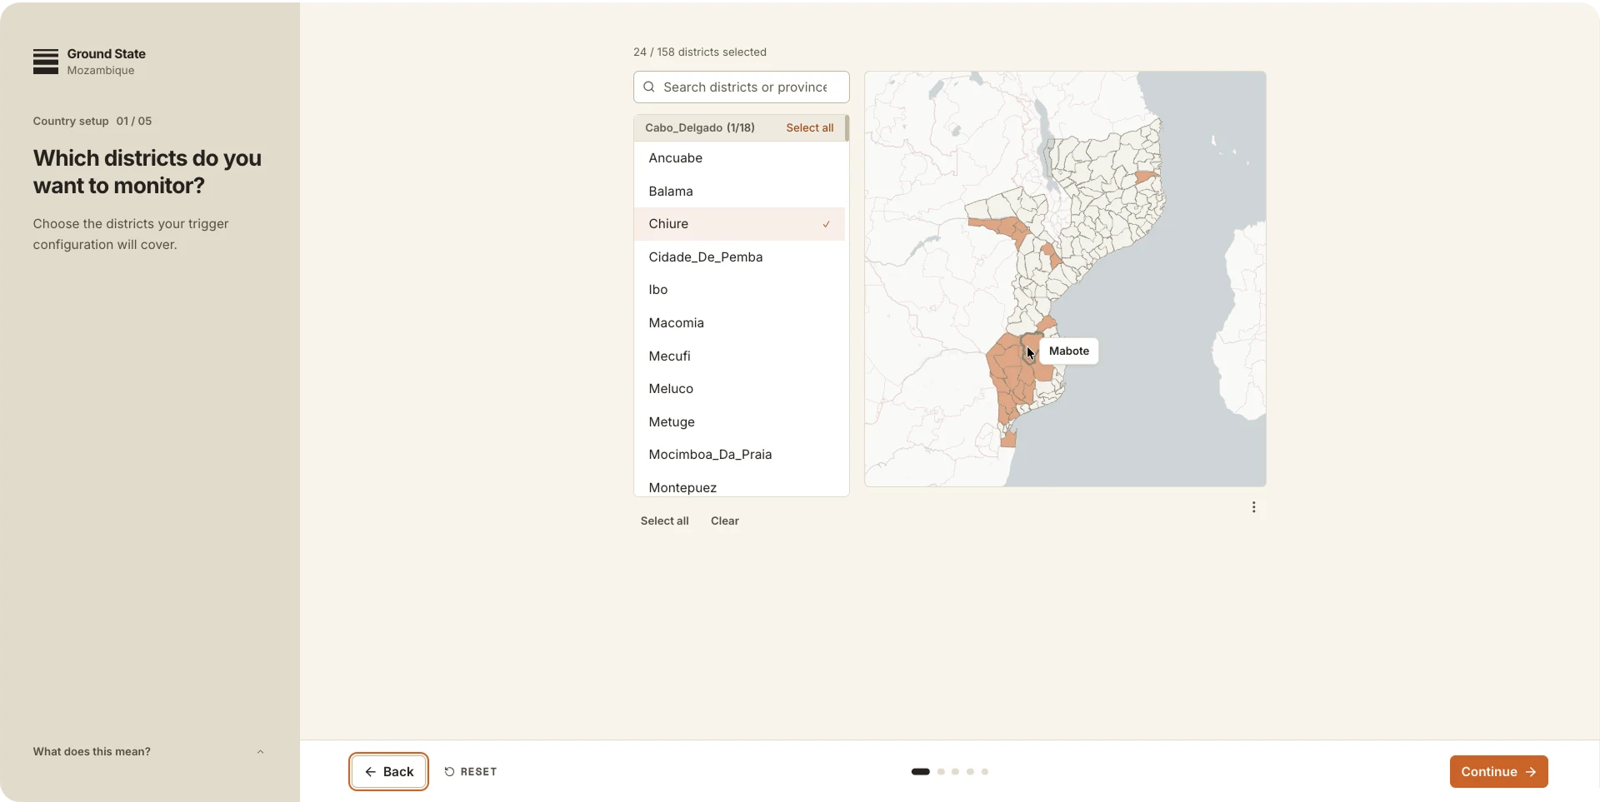Click the search magnifier icon
This screenshot has height=802, width=1600.
[x=649, y=87]
